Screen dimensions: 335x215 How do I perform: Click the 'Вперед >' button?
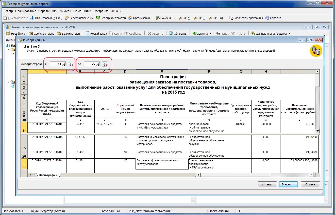coord(288,184)
